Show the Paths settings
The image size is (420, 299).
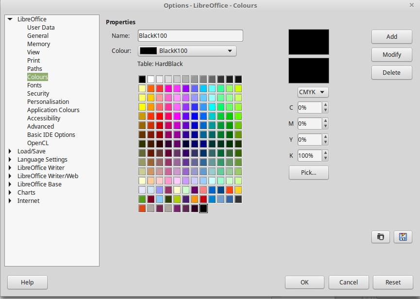34,69
